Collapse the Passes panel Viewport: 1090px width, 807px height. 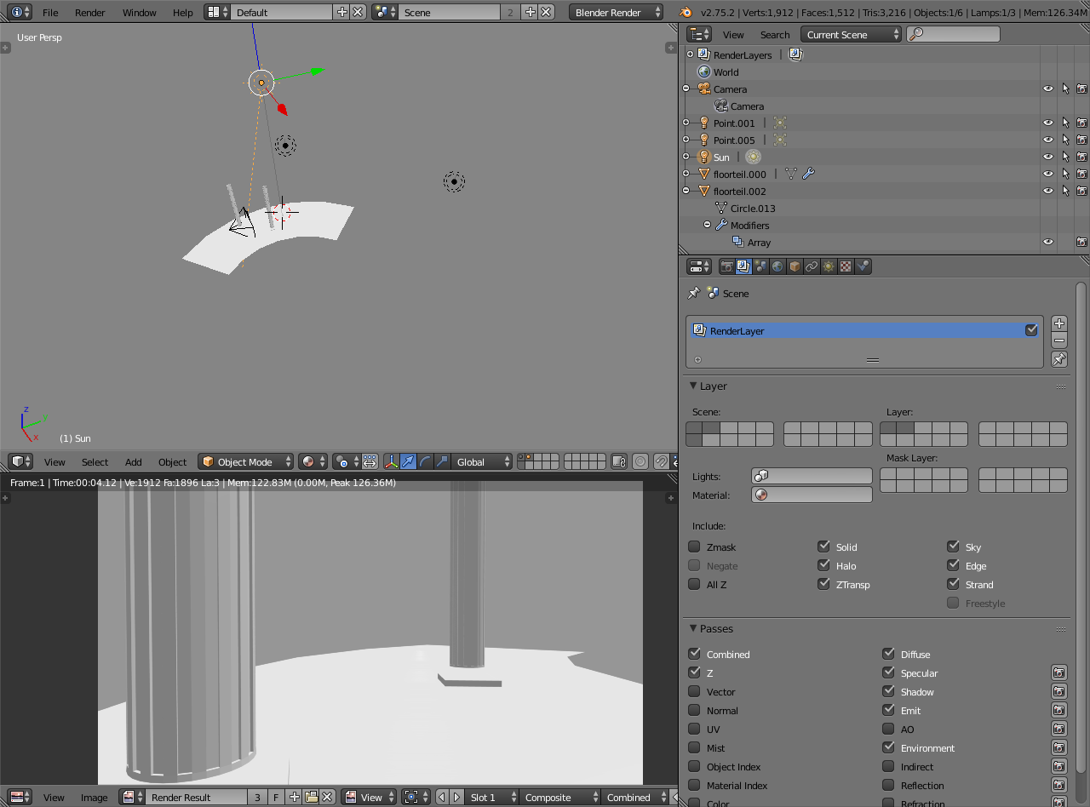click(x=694, y=628)
